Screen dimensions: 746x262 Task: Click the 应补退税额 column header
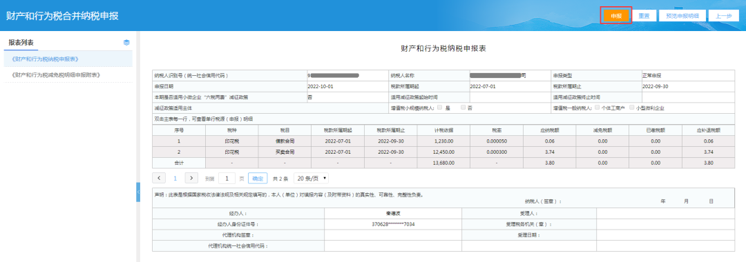point(709,130)
